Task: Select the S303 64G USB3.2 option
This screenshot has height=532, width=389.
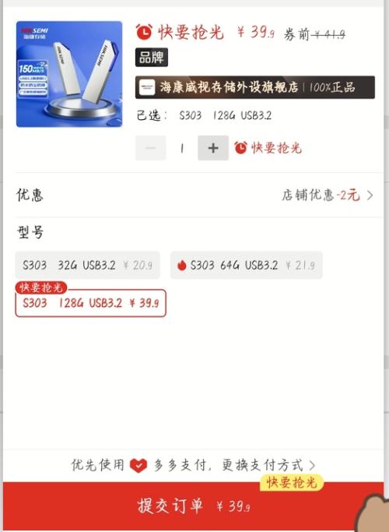Action: pyautogui.click(x=247, y=265)
